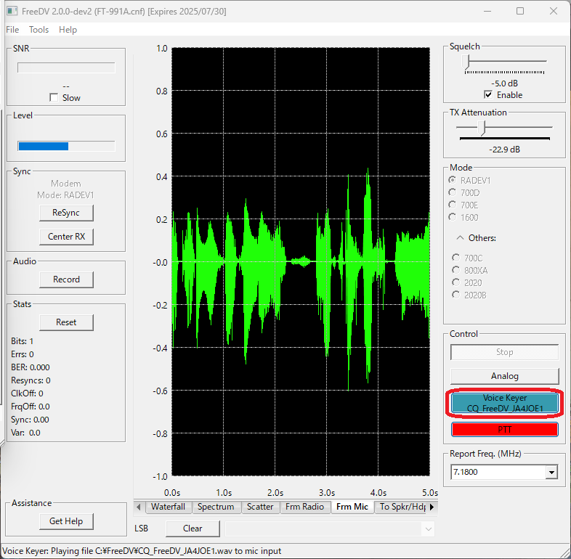Collapse the Others mode section
571x559 pixels.
coord(460,237)
